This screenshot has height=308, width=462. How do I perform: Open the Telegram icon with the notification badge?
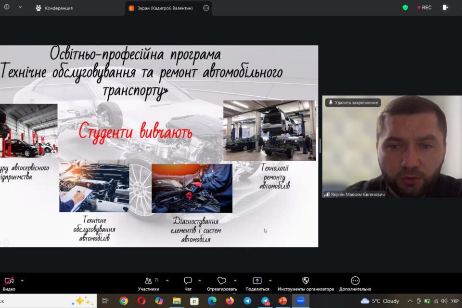[265, 301]
